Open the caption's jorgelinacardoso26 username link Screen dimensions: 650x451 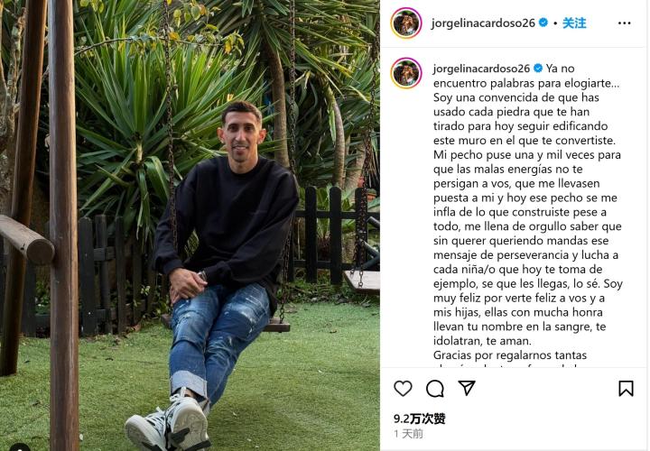tap(481, 69)
